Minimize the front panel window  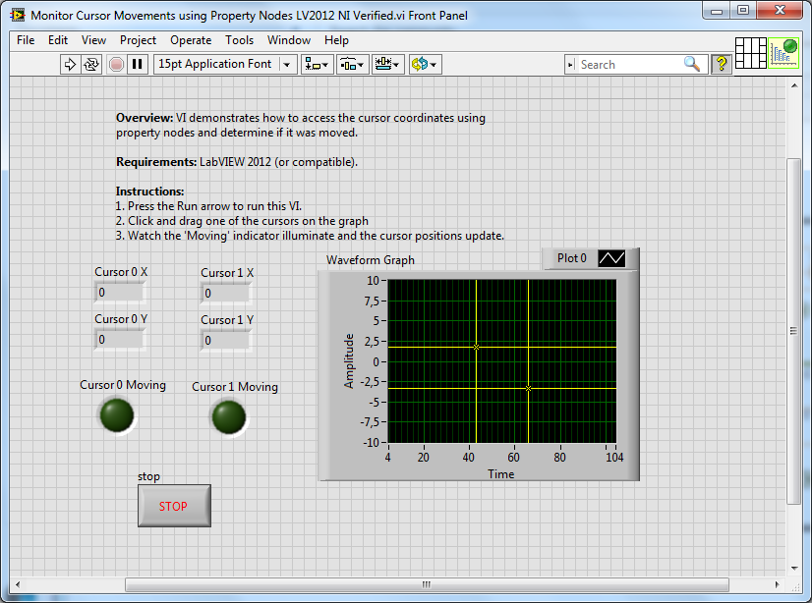[717, 11]
